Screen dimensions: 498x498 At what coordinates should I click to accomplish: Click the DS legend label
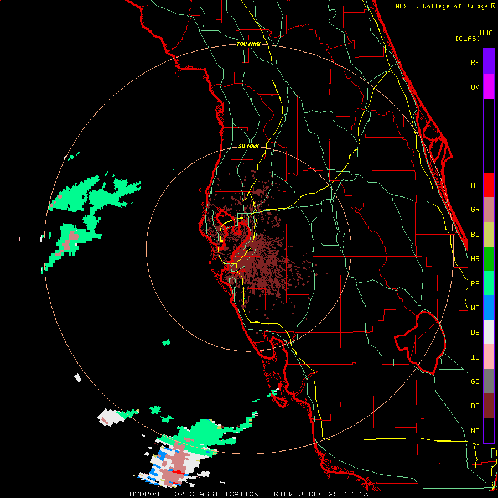tap(475, 333)
